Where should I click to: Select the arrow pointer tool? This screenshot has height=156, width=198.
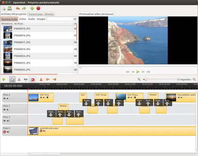12,79
